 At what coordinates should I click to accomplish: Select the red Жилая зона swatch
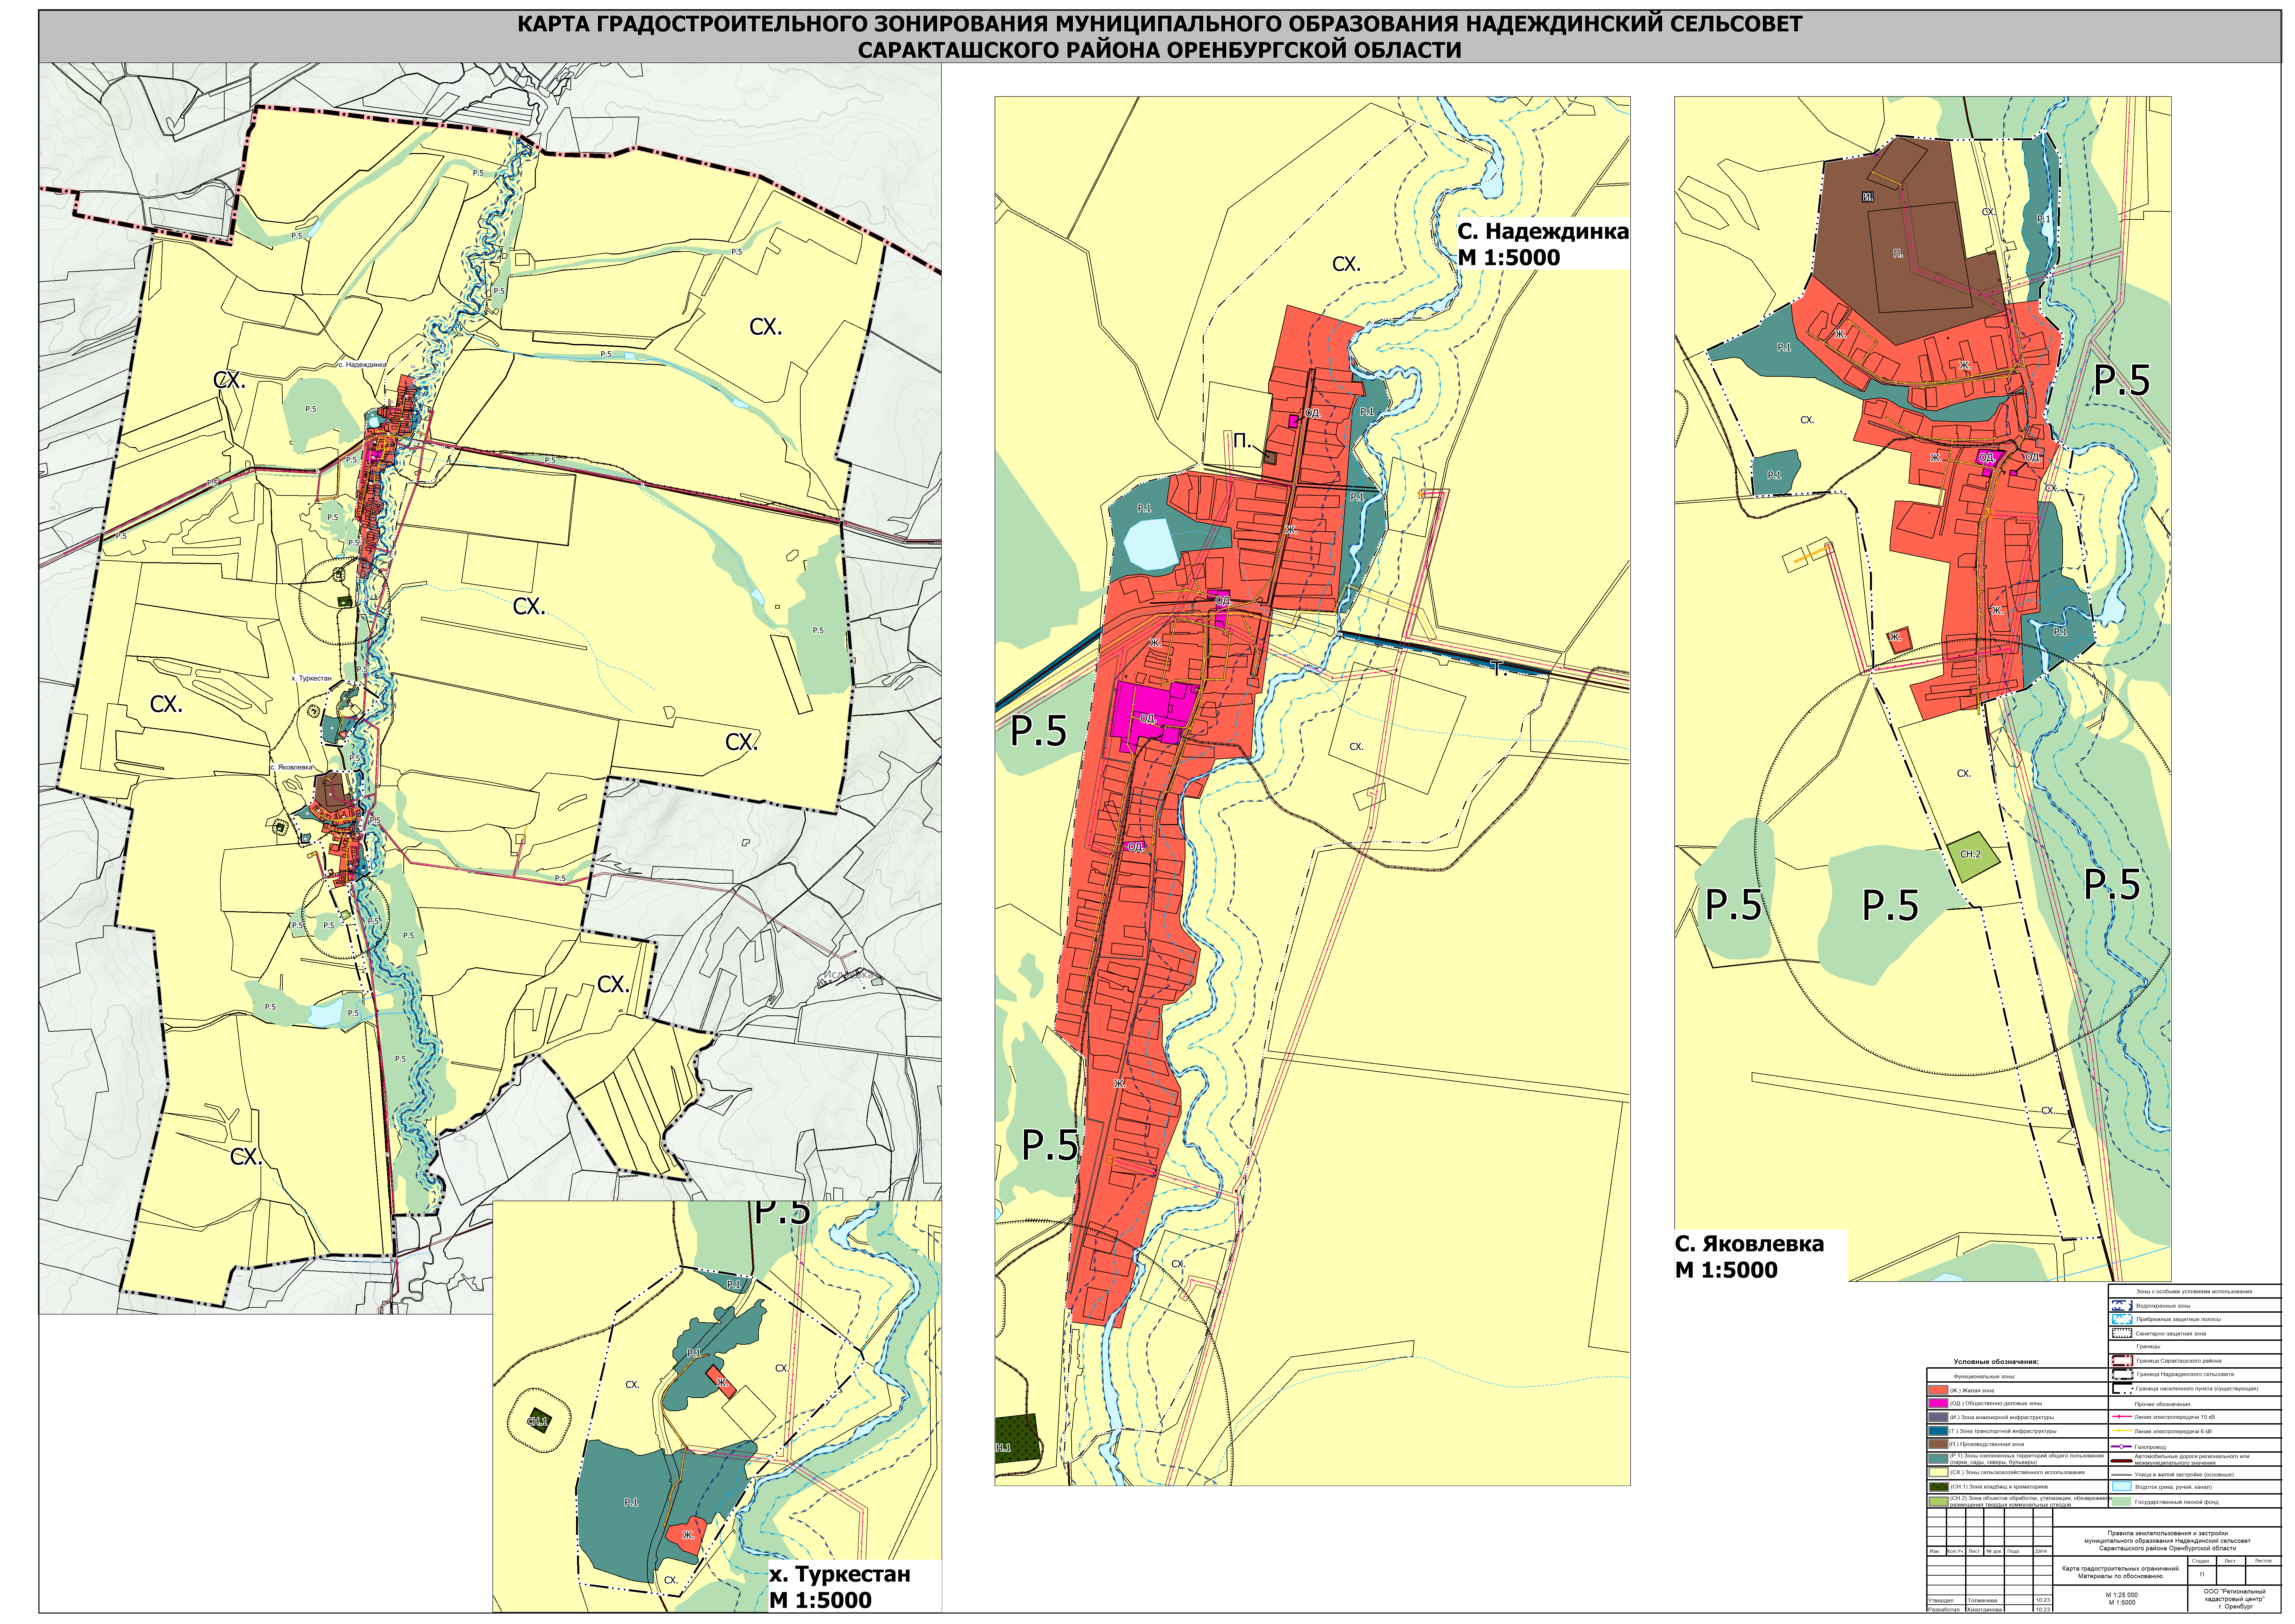tap(1938, 1390)
